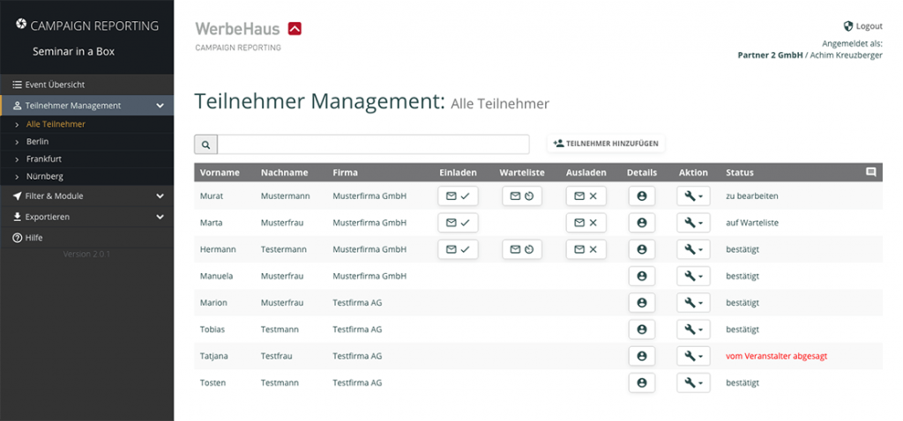Open Event Übersicht in the sidebar
This screenshot has width=903, height=421.
(87, 85)
